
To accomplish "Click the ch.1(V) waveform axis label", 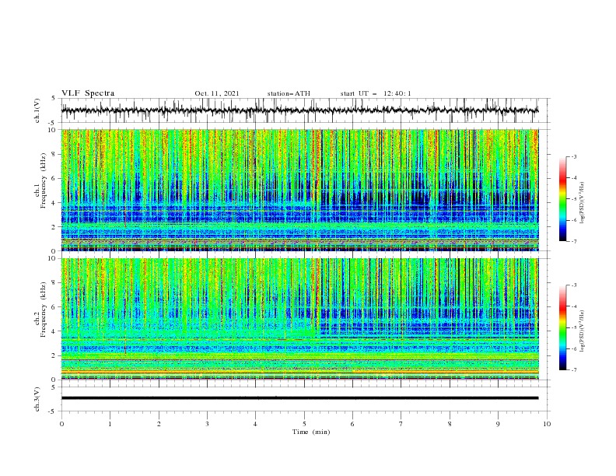I will click(37, 110).
